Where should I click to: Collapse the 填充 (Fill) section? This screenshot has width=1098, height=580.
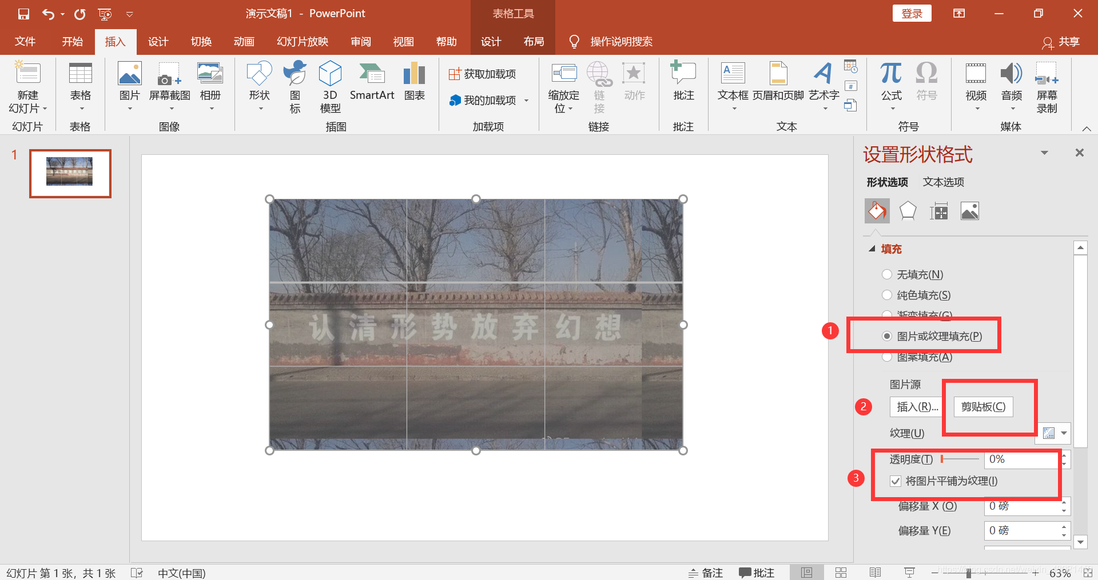(x=872, y=249)
